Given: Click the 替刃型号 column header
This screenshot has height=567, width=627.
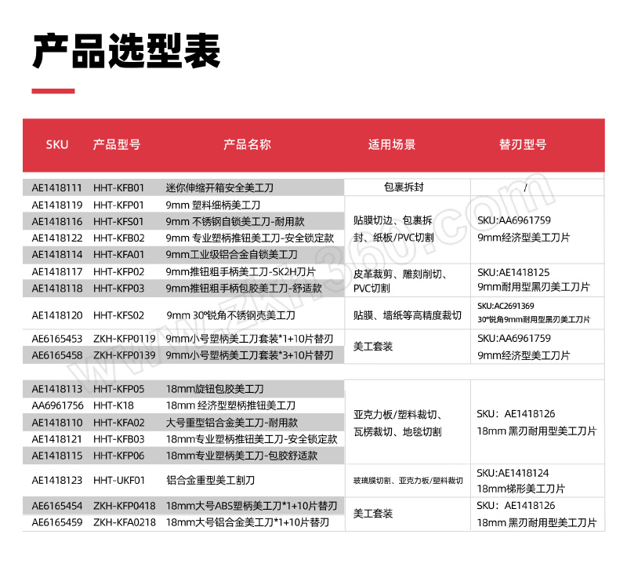Looking at the screenshot, I should (x=523, y=144).
